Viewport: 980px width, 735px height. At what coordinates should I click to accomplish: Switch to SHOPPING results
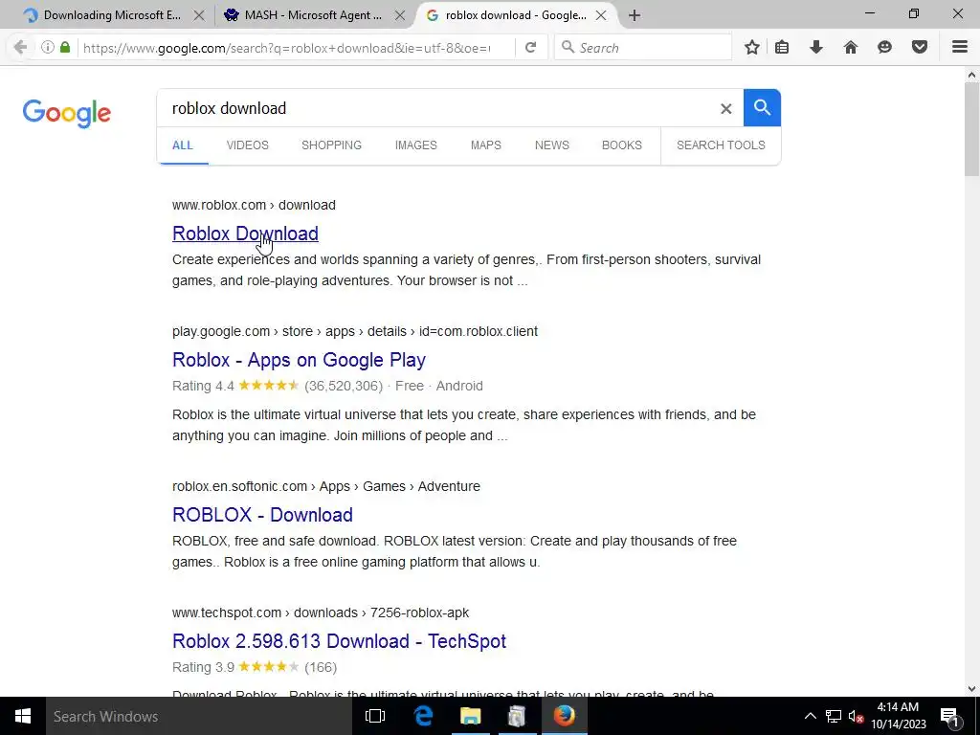point(331,145)
